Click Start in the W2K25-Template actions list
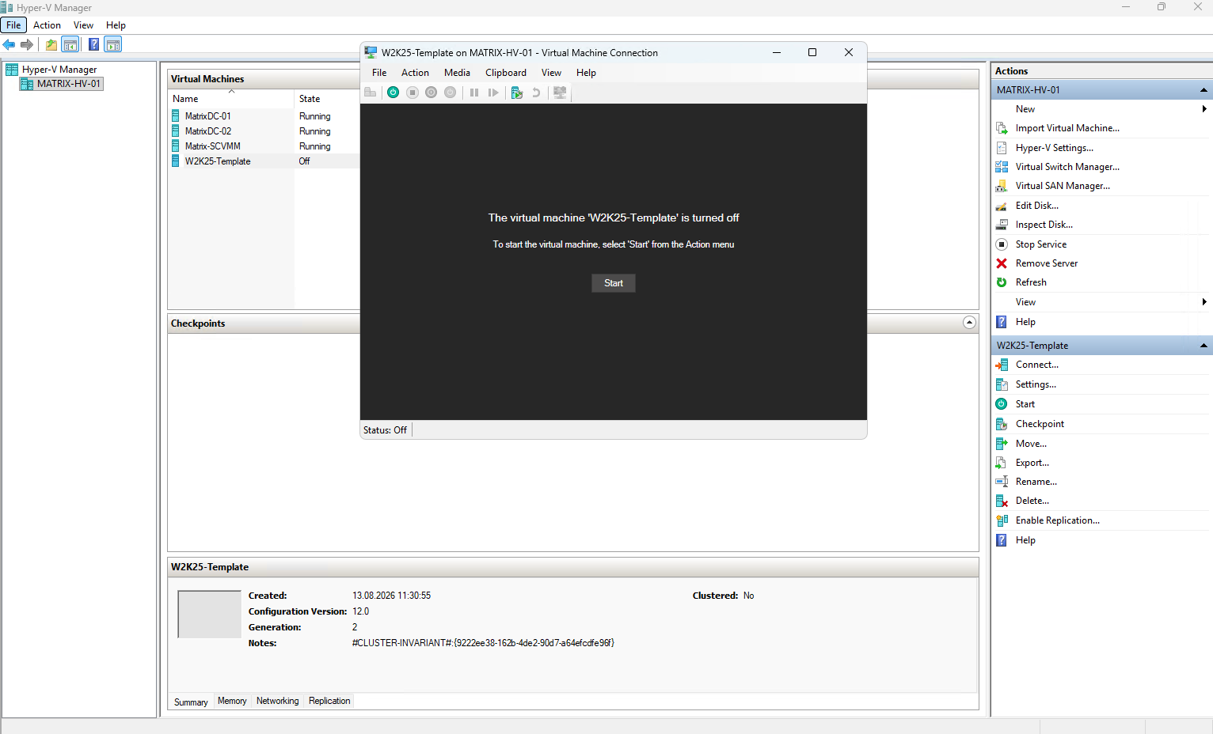The height and width of the screenshot is (734, 1213). [x=1025, y=404]
